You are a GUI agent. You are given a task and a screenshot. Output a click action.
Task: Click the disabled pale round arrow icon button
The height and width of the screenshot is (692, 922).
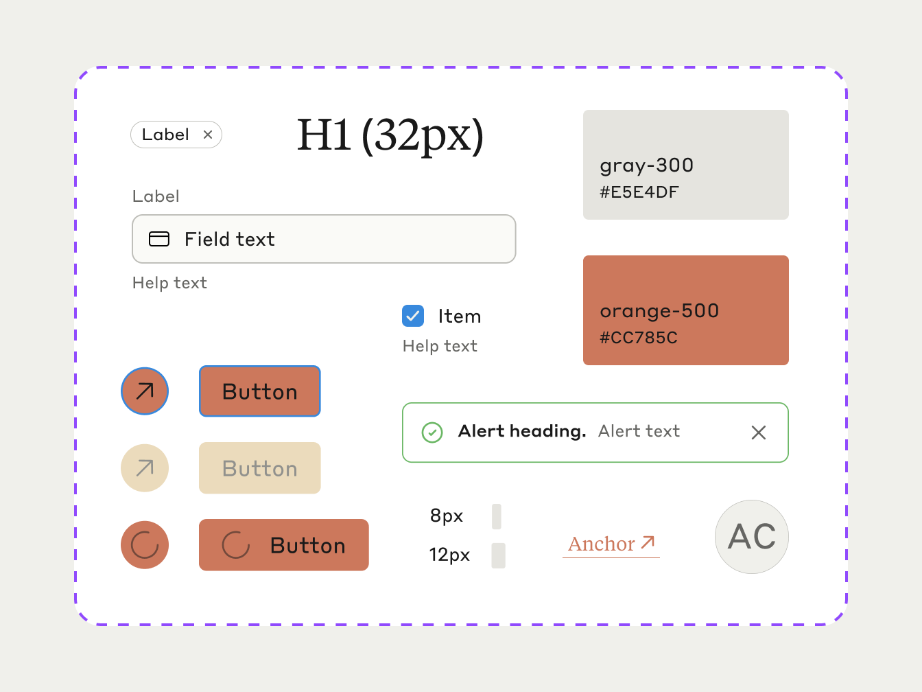pyautogui.click(x=145, y=468)
